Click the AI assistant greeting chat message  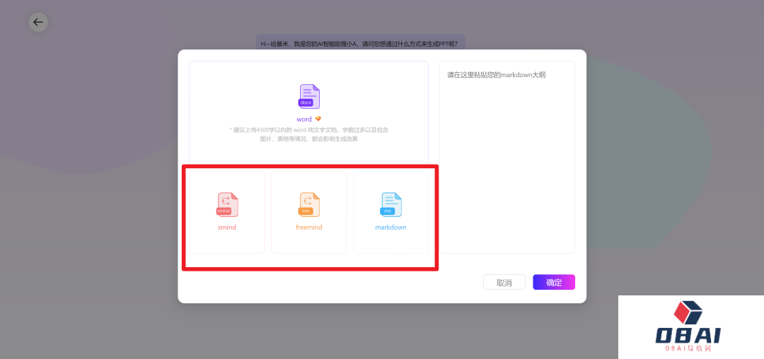pyautogui.click(x=361, y=43)
